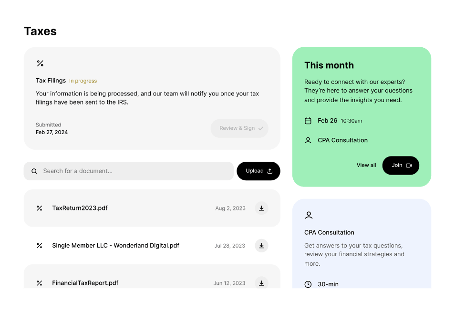Download FinancialTaxReport.pdf file
The image size is (455, 312).
pyautogui.click(x=261, y=283)
